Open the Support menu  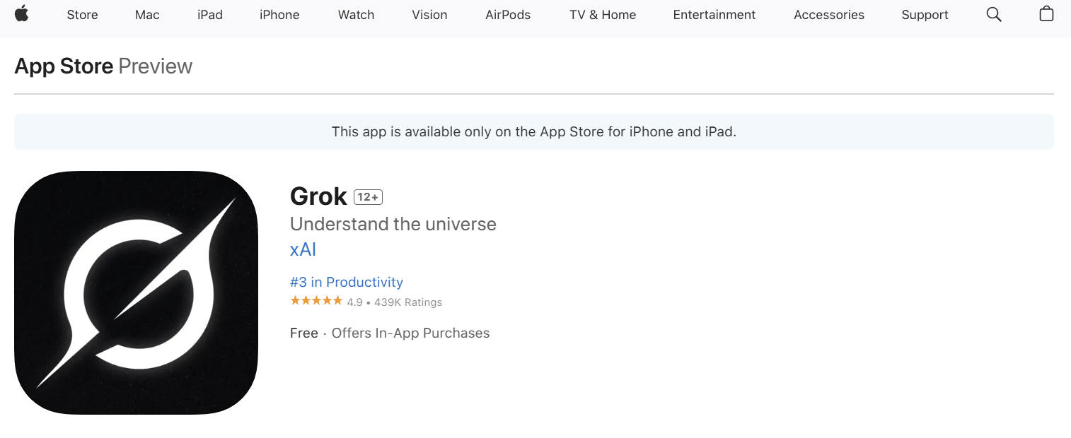pos(925,15)
